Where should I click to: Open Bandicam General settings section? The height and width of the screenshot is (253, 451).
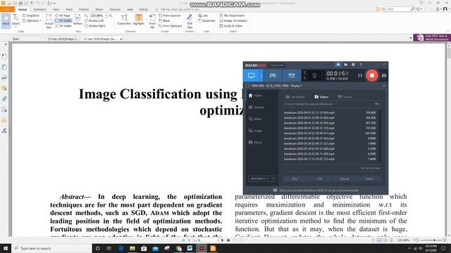(256, 108)
